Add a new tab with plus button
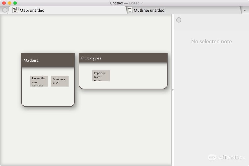249x166 pixels. point(245,11)
